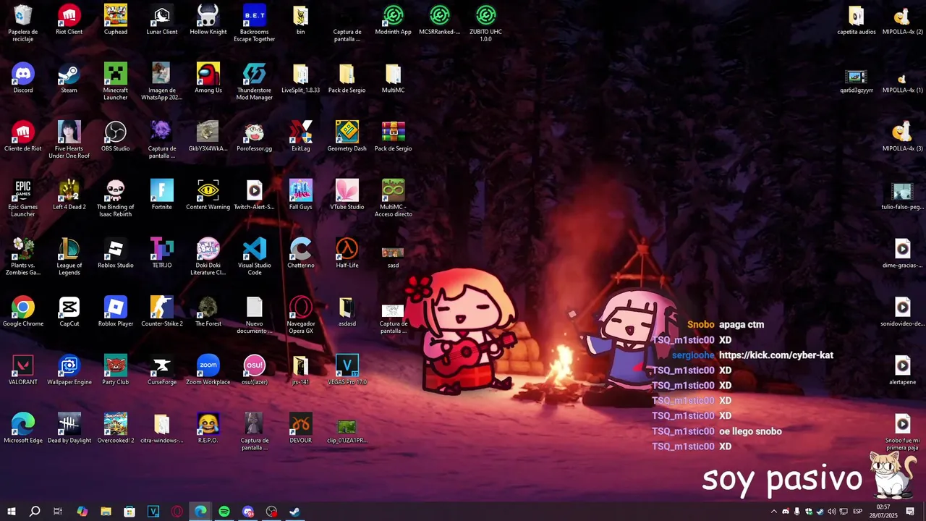Open the Hollow Knight desktop shortcut

click(x=208, y=20)
